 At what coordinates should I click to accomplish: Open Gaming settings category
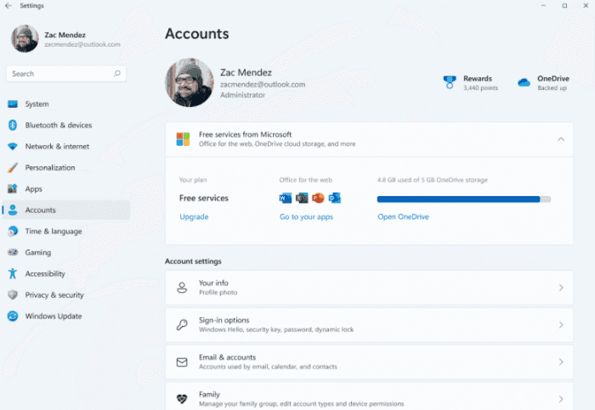(x=66, y=252)
